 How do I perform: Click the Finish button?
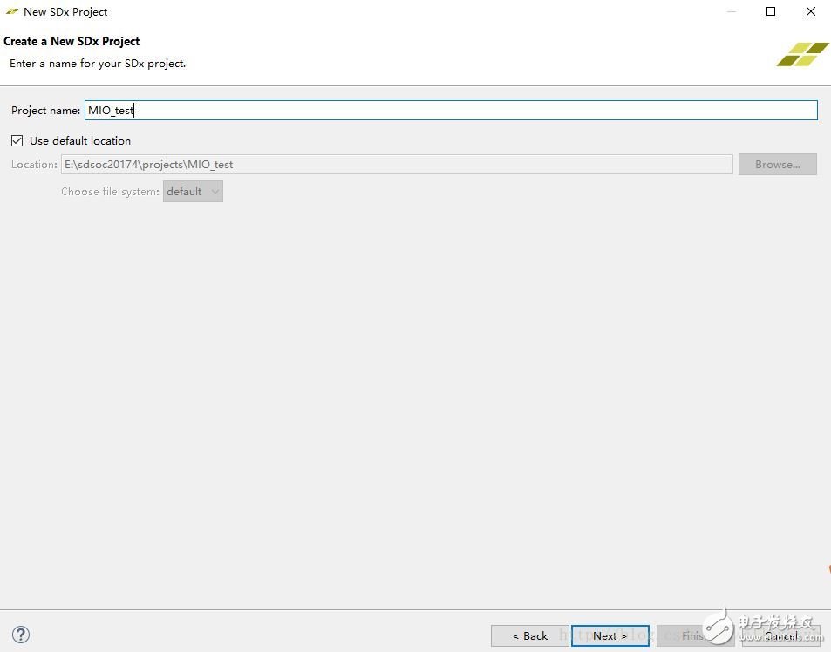pos(693,635)
